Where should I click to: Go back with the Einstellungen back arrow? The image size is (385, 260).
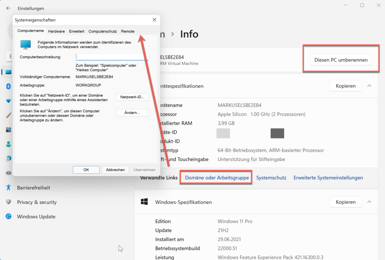(8, 8)
